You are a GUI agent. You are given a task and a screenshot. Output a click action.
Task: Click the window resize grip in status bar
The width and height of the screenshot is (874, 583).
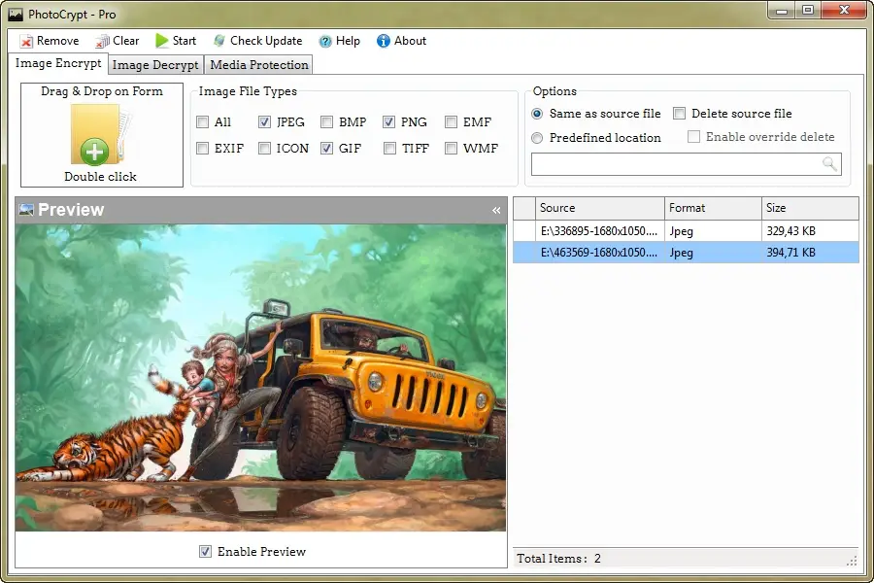pos(852,561)
